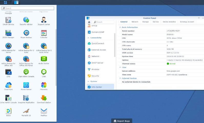Collapse the Time section
204x123 pixels.
(x=120, y=67)
